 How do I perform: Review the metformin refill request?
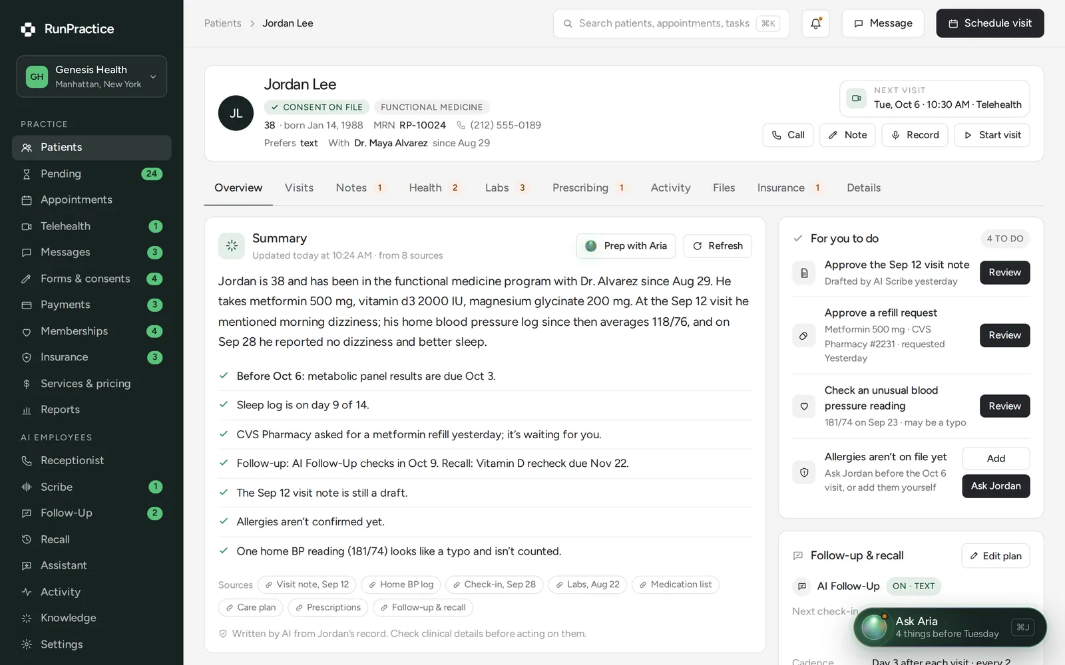point(1004,335)
